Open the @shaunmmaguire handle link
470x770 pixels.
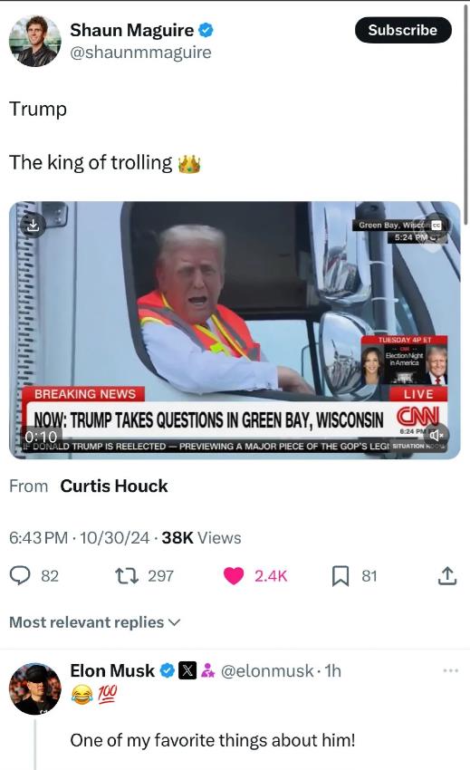coord(140,52)
